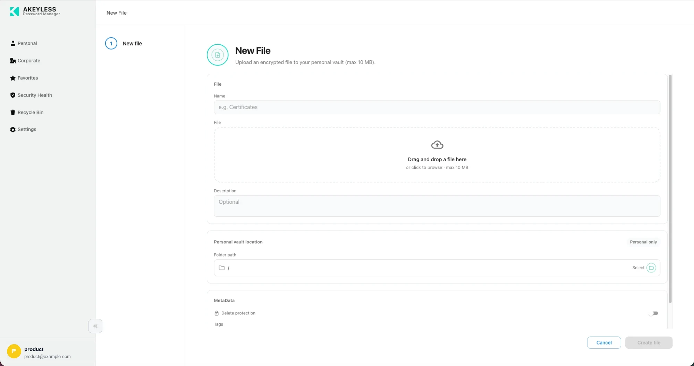694x366 pixels.
Task: Click the New File breadcrumb title
Action: point(117,13)
